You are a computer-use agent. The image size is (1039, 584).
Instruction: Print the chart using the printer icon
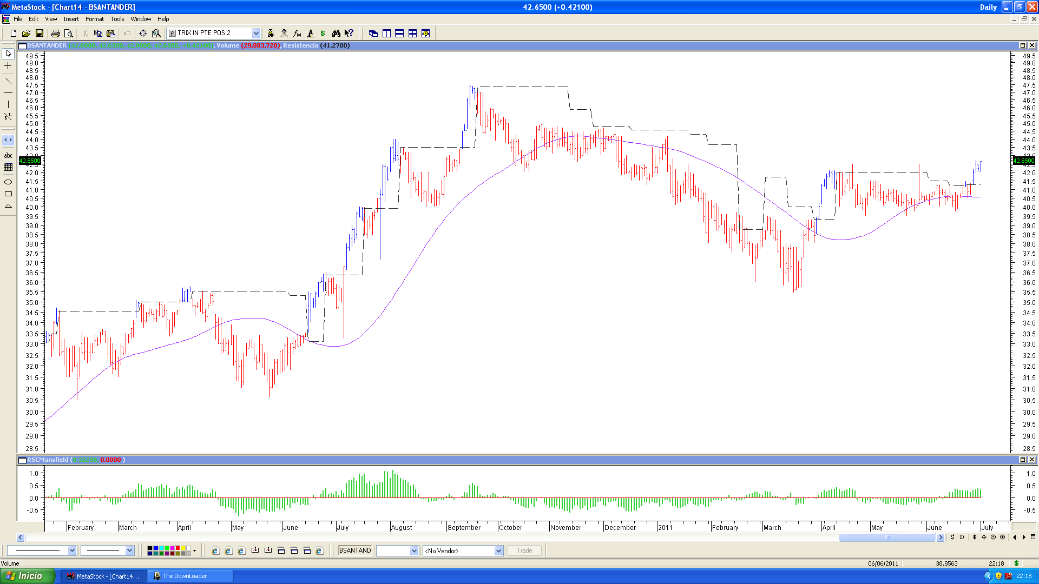tap(55, 33)
